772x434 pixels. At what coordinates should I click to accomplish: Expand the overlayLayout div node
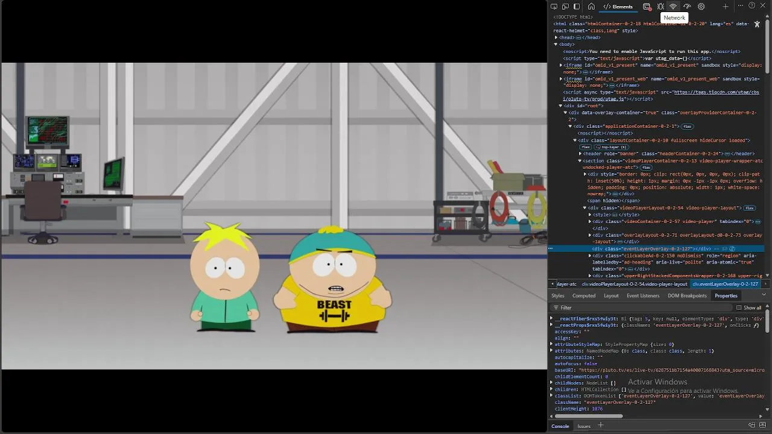pos(590,235)
